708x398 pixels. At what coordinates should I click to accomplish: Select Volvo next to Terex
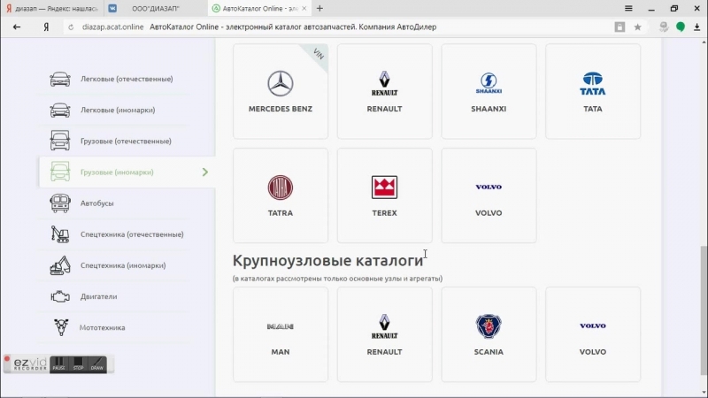pos(489,195)
